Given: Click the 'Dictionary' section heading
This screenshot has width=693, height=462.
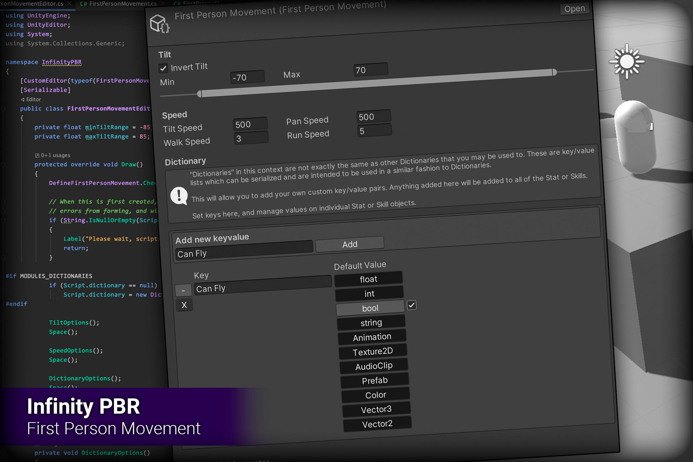Looking at the screenshot, I should pyautogui.click(x=185, y=161).
